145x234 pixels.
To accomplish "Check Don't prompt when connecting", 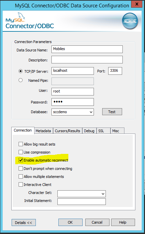I will point(21,169).
